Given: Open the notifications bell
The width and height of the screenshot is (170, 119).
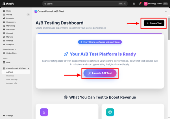Looking at the screenshot, I should (140, 4).
